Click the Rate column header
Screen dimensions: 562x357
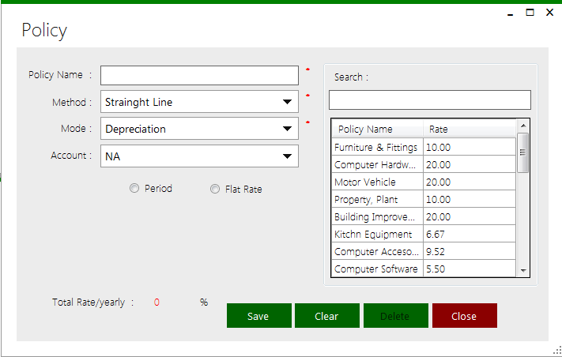point(470,130)
